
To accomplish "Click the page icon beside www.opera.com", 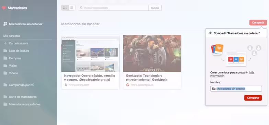I will click(66, 85).
